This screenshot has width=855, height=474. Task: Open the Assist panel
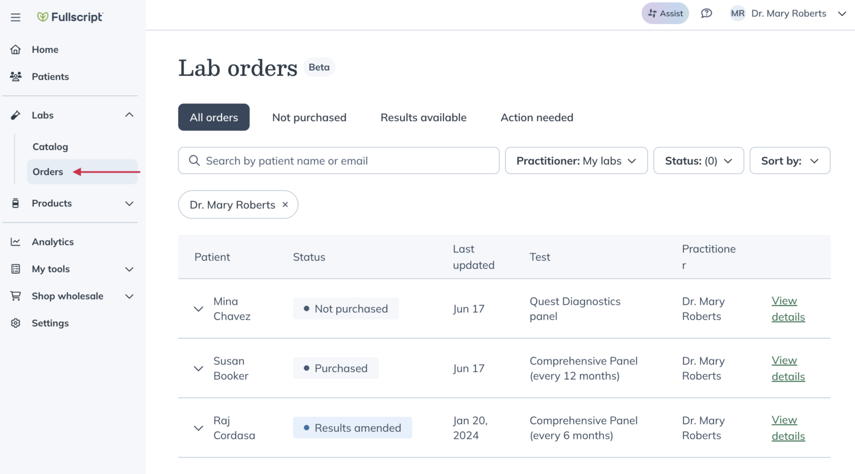pos(665,13)
